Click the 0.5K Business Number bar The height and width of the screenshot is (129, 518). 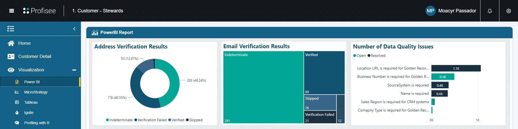point(443,77)
